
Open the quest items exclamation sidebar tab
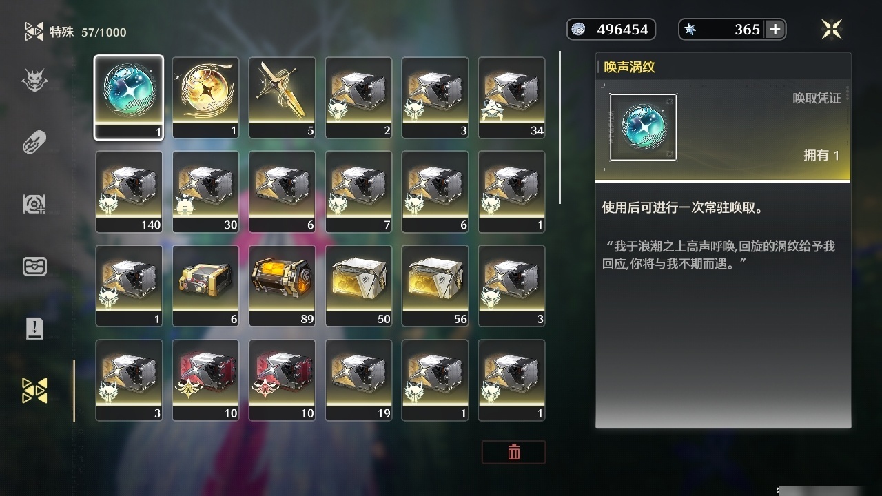(34, 328)
